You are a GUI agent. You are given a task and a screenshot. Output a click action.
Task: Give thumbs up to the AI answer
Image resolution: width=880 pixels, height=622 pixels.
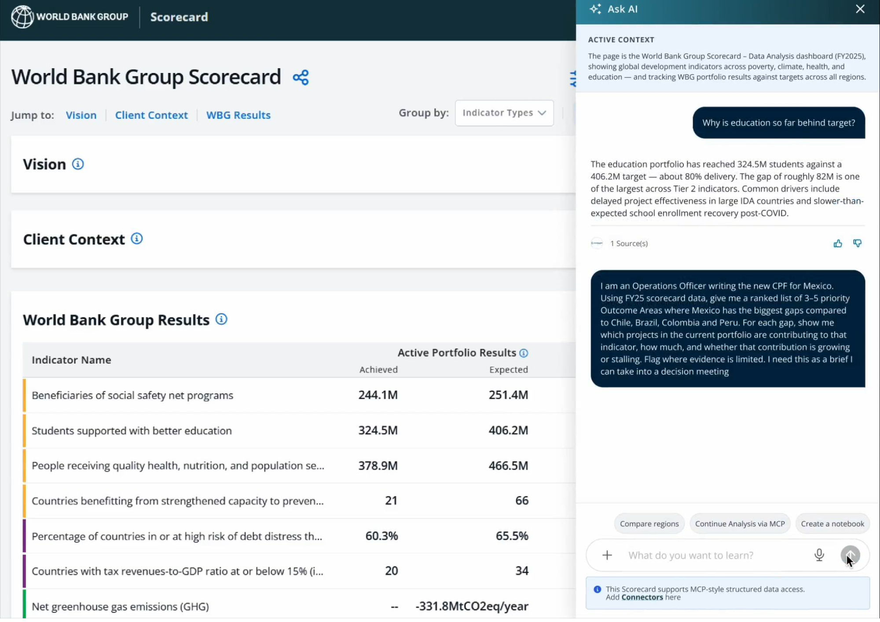point(838,244)
